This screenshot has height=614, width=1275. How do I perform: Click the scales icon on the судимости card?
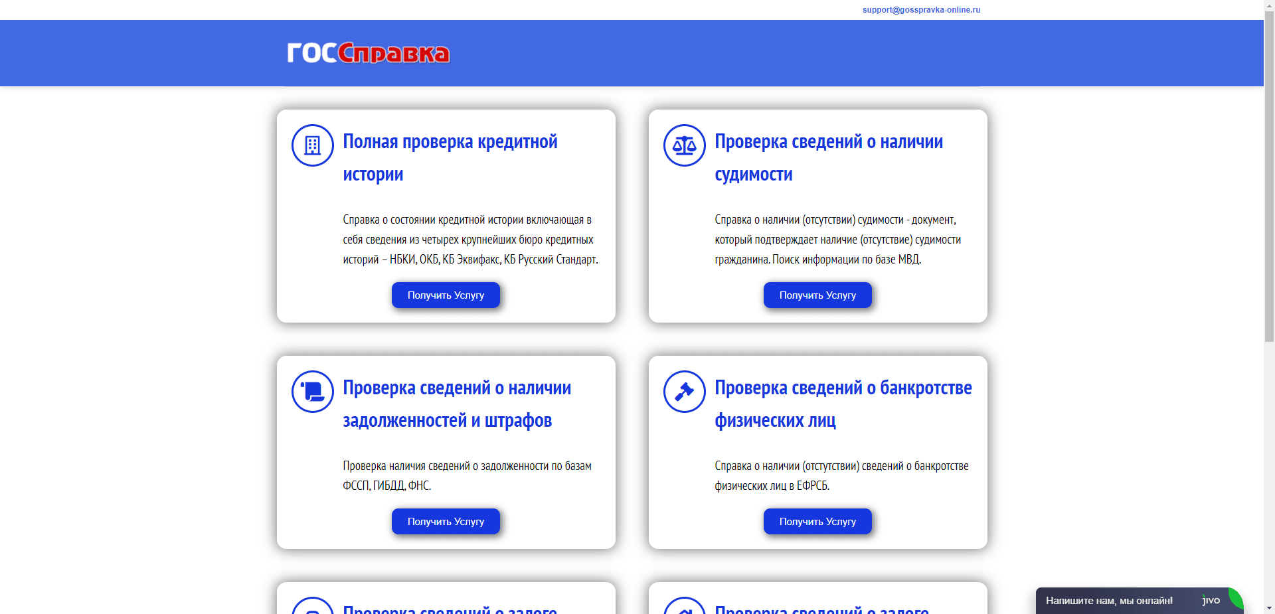(684, 145)
